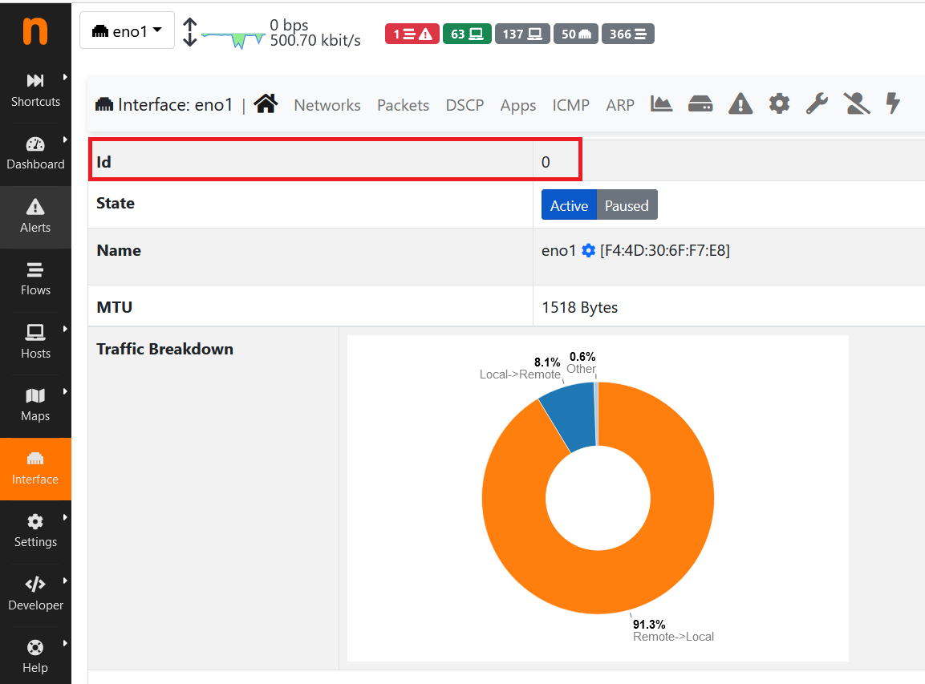The width and height of the screenshot is (925, 684).
Task: Open Flows from the left sidebar
Action: [x=35, y=278]
